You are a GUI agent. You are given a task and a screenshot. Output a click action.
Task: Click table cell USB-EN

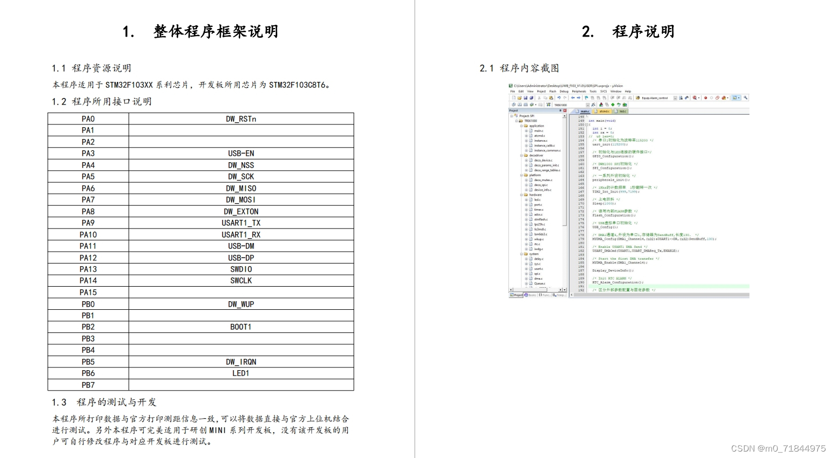[241, 154]
